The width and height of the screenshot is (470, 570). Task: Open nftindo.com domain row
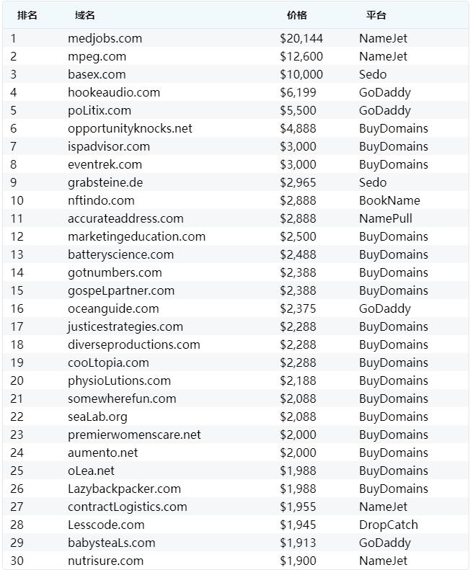tap(101, 200)
